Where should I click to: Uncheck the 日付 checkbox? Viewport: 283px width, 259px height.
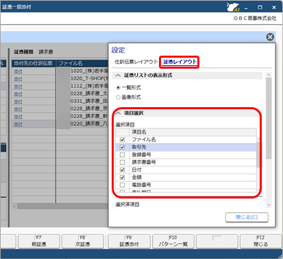point(123,170)
